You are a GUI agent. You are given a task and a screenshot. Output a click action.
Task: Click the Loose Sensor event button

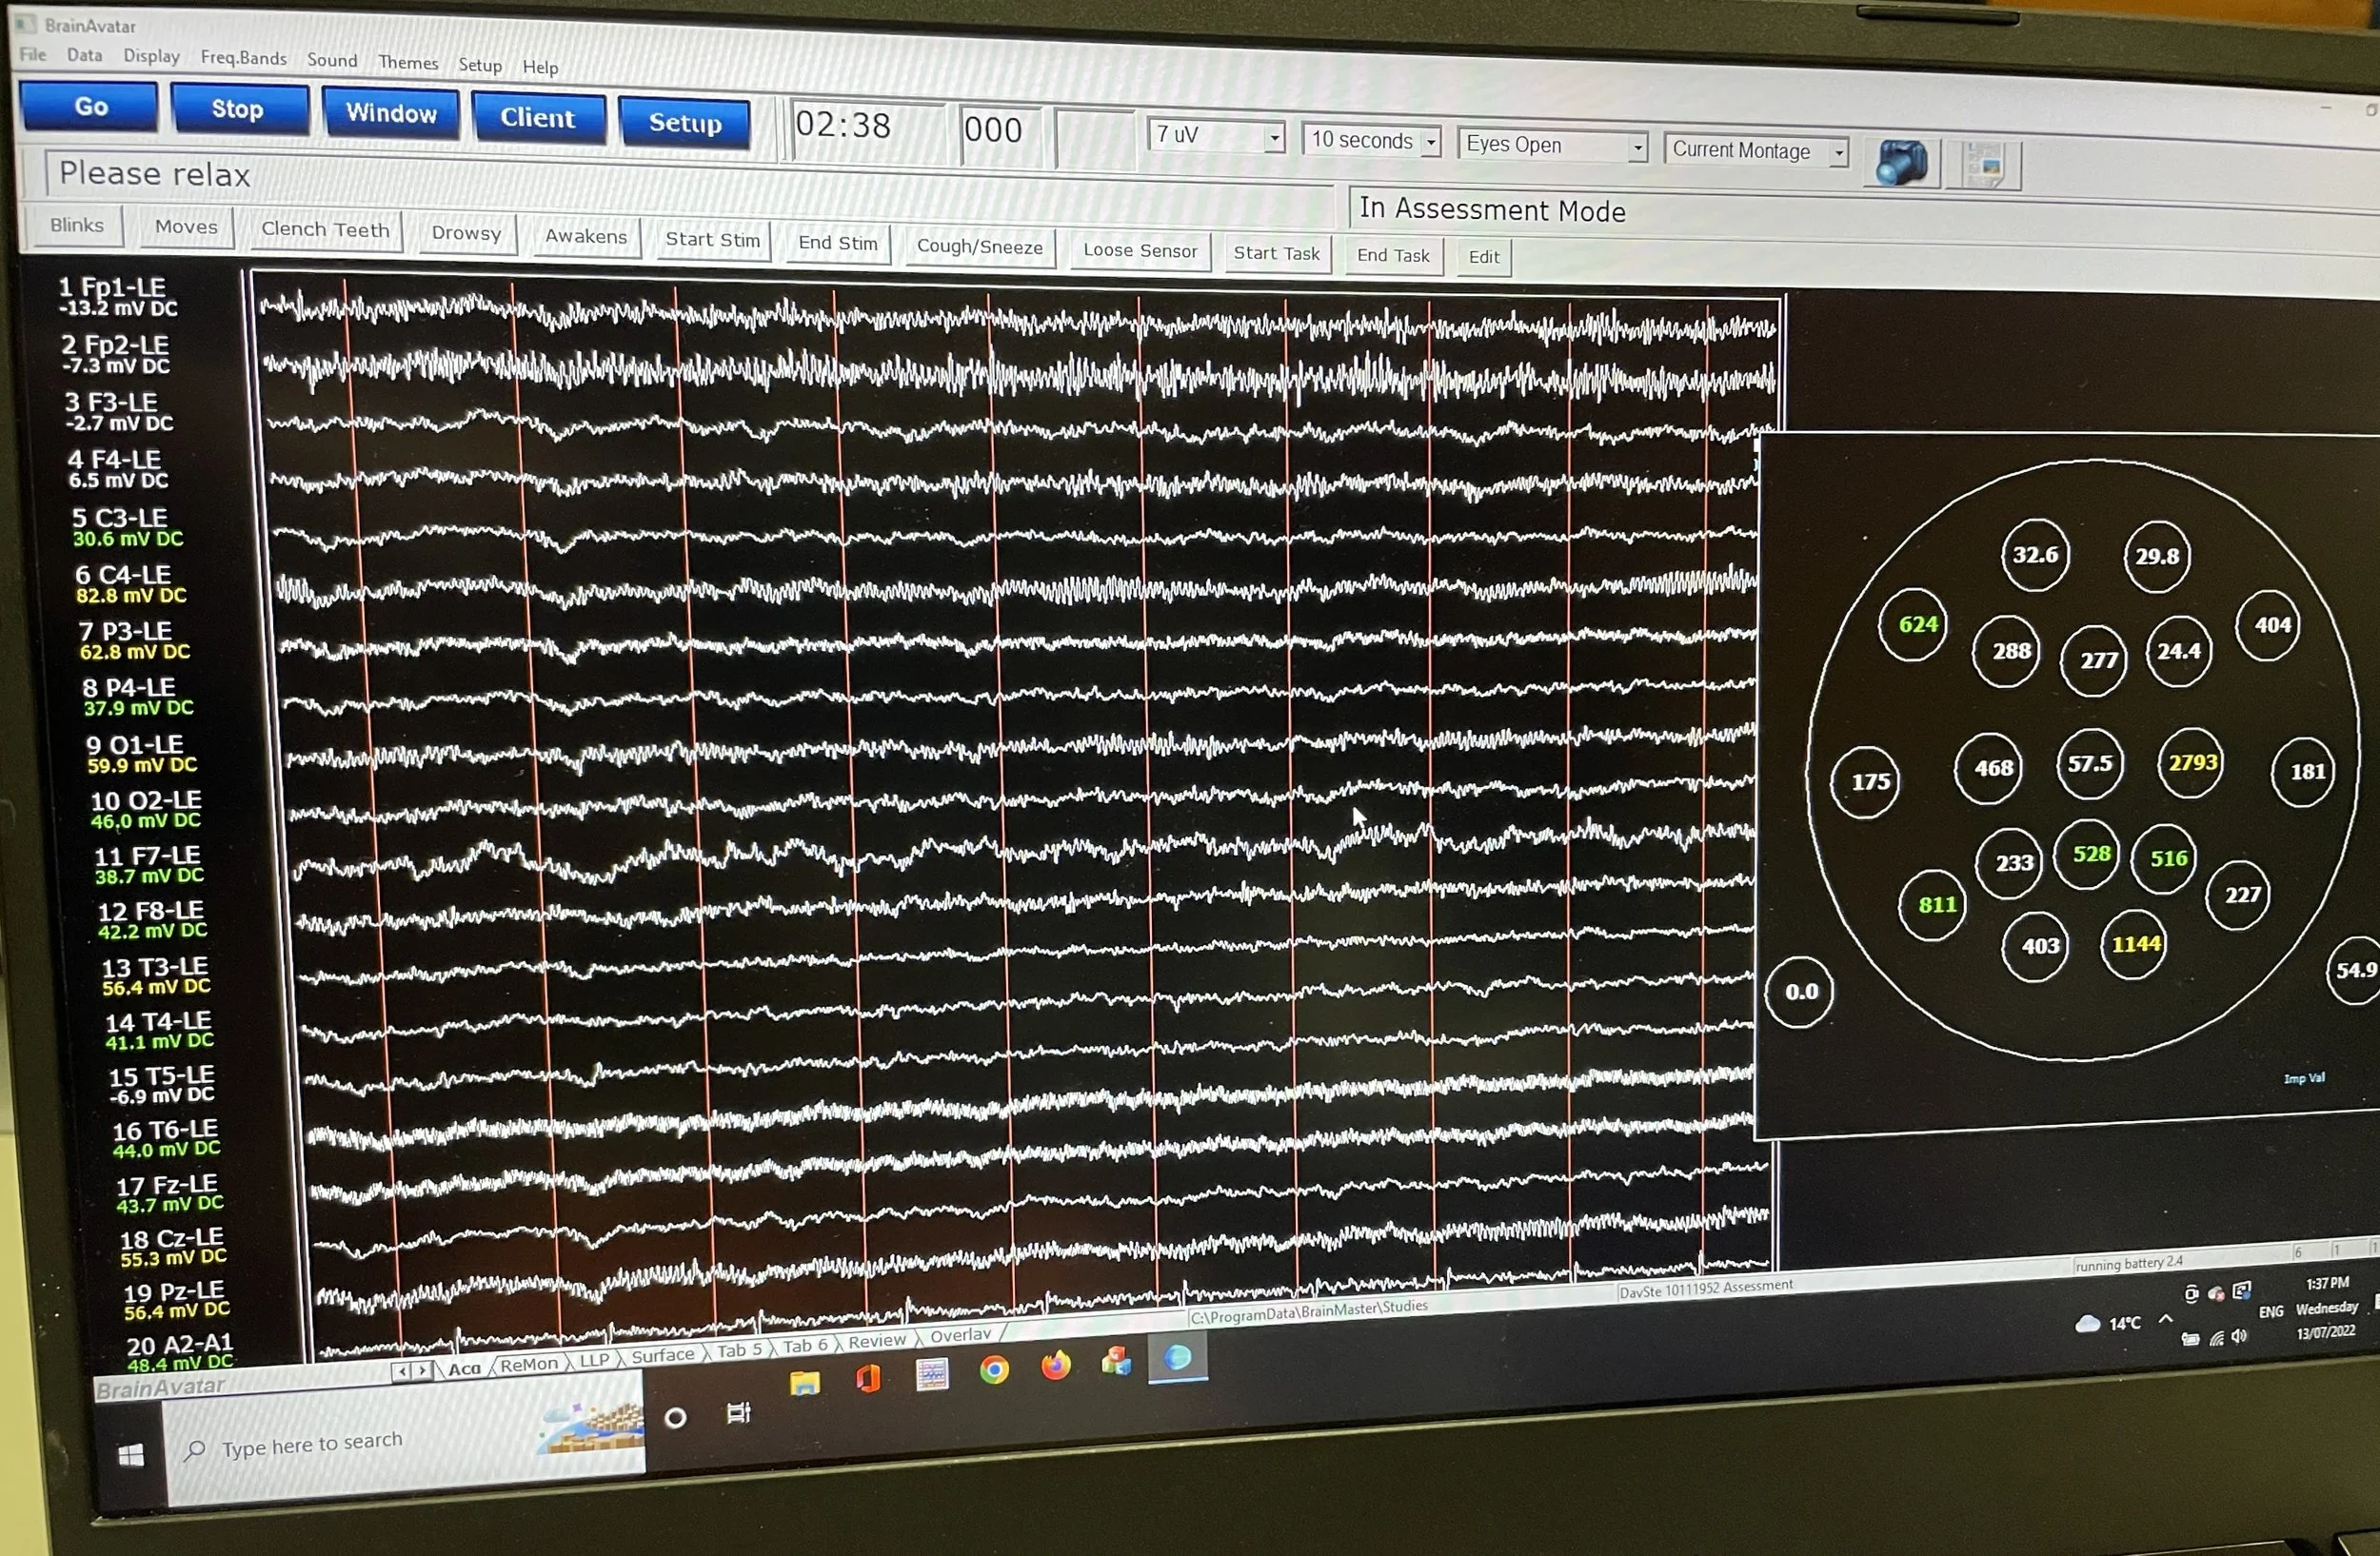click(1140, 251)
